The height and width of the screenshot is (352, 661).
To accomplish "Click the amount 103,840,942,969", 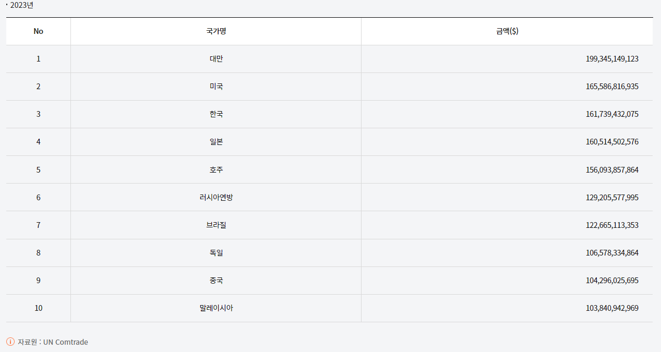I will click(x=612, y=308).
